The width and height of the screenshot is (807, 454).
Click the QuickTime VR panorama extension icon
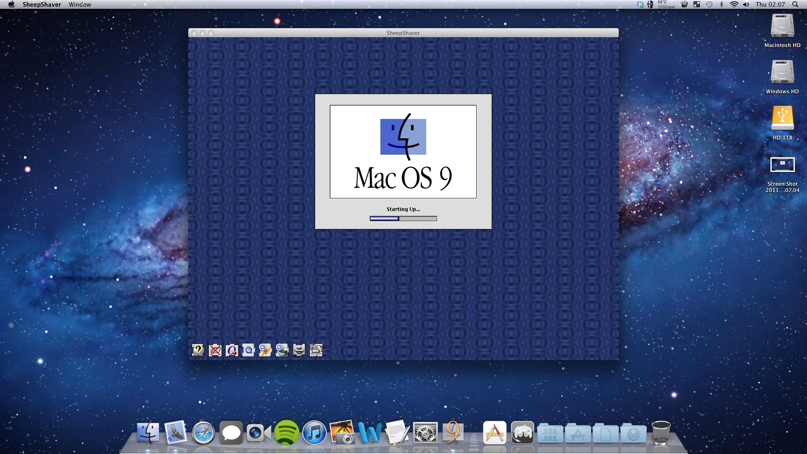(282, 350)
